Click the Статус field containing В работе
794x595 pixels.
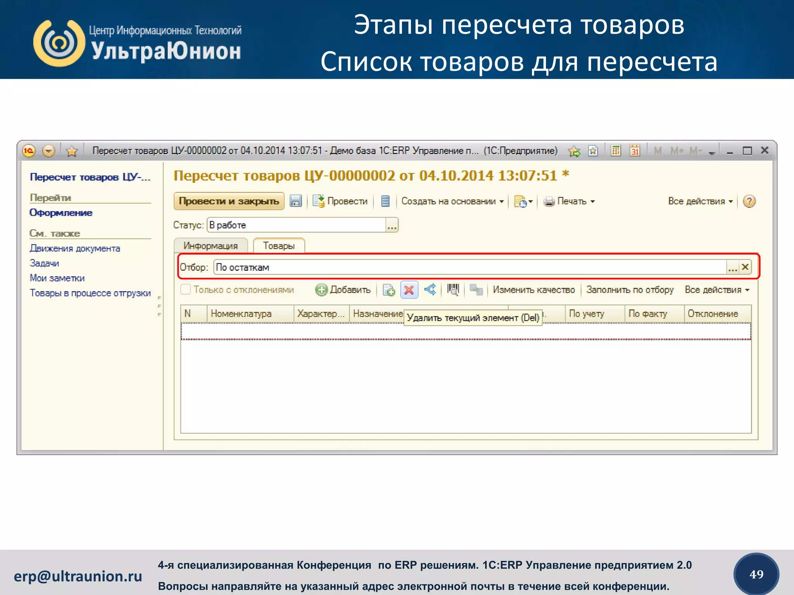point(297,225)
